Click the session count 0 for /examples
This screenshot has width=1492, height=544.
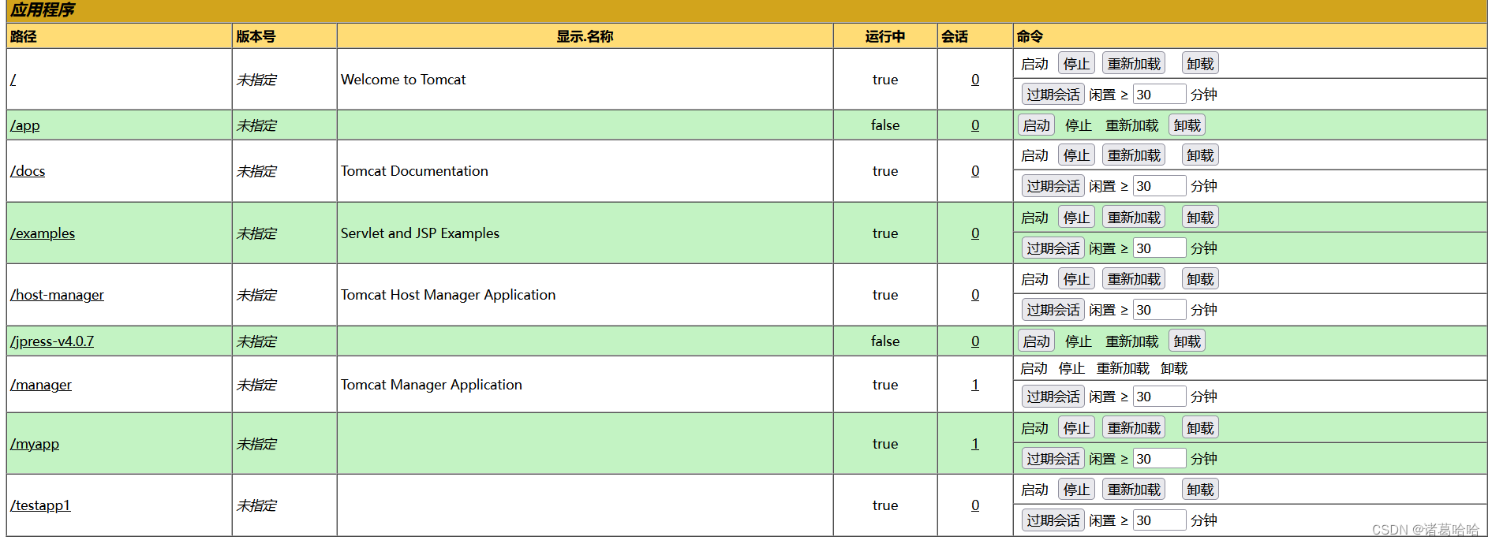[x=975, y=233]
